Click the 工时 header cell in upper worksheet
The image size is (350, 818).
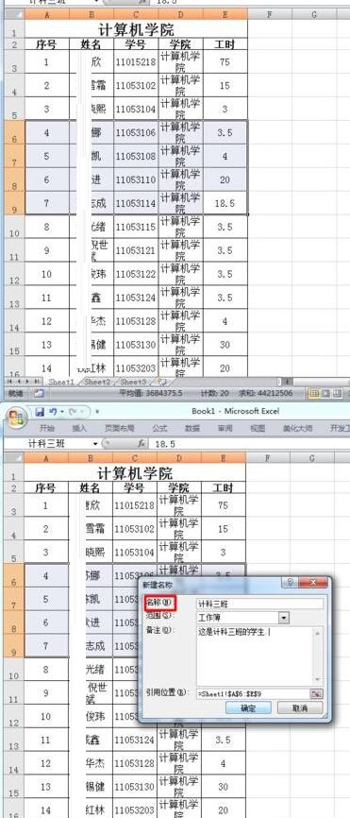click(x=225, y=43)
